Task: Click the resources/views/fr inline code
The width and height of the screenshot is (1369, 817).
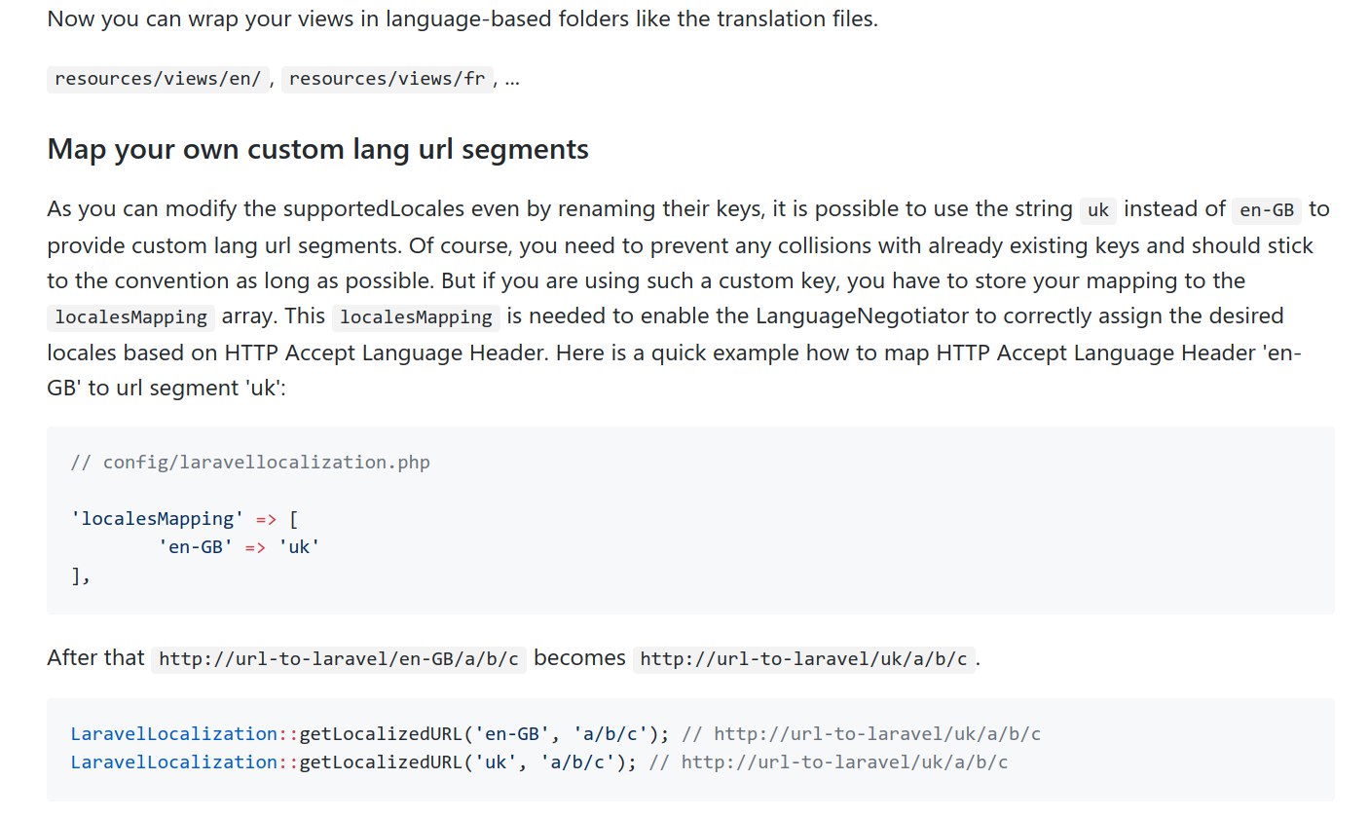Action: tap(388, 79)
